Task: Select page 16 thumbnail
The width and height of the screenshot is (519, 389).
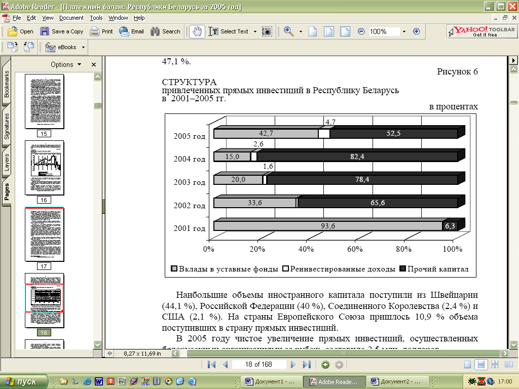Action: (x=45, y=168)
